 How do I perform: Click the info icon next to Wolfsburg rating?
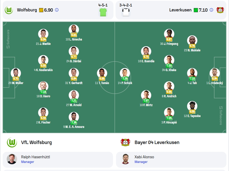click(57, 10)
